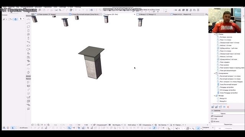Select the Arrow tool icon in bottom toolbar

13,128
